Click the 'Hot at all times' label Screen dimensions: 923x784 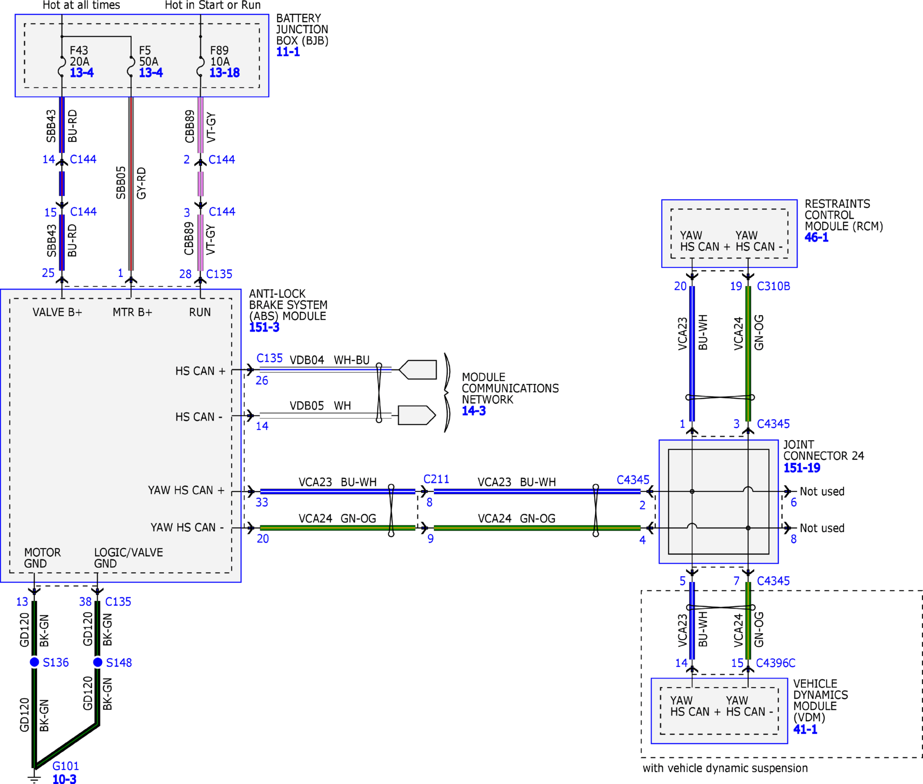click(x=81, y=5)
